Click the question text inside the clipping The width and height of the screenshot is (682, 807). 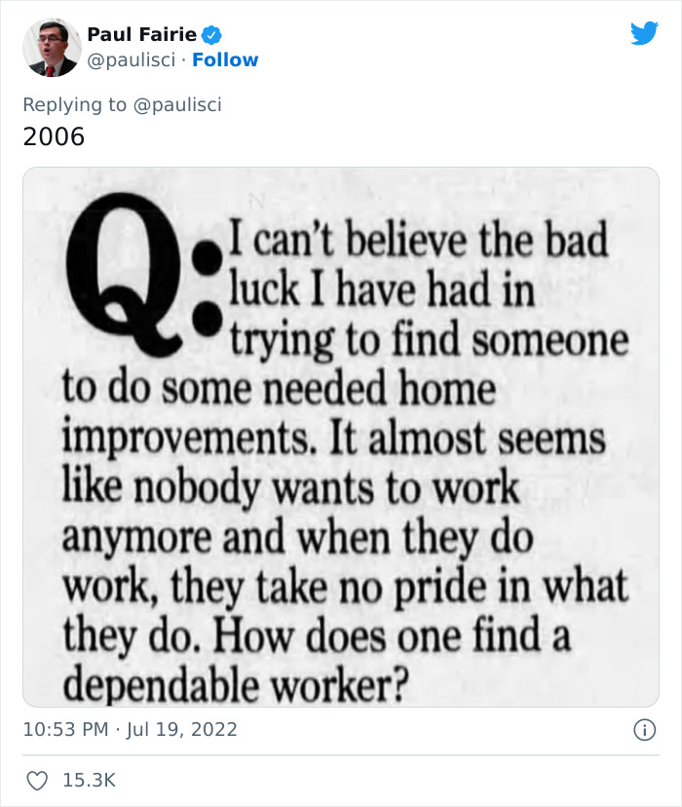point(341,439)
